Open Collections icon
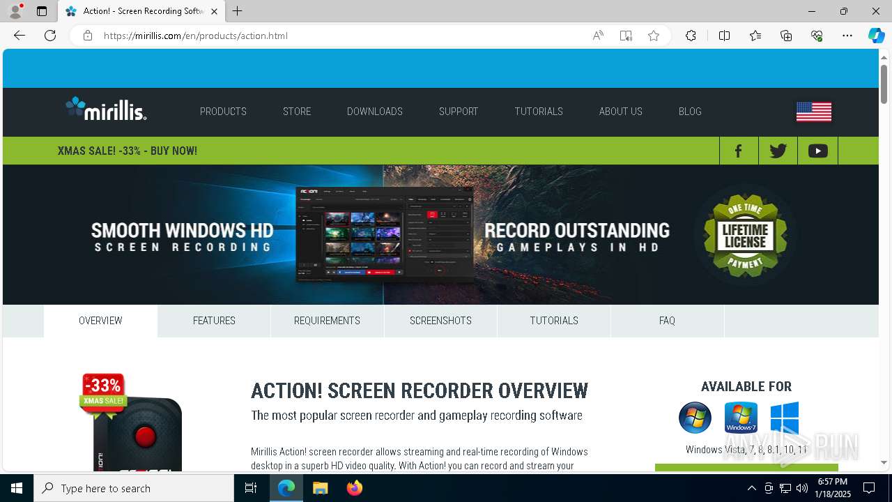Image resolution: width=892 pixels, height=502 pixels. pos(786,36)
